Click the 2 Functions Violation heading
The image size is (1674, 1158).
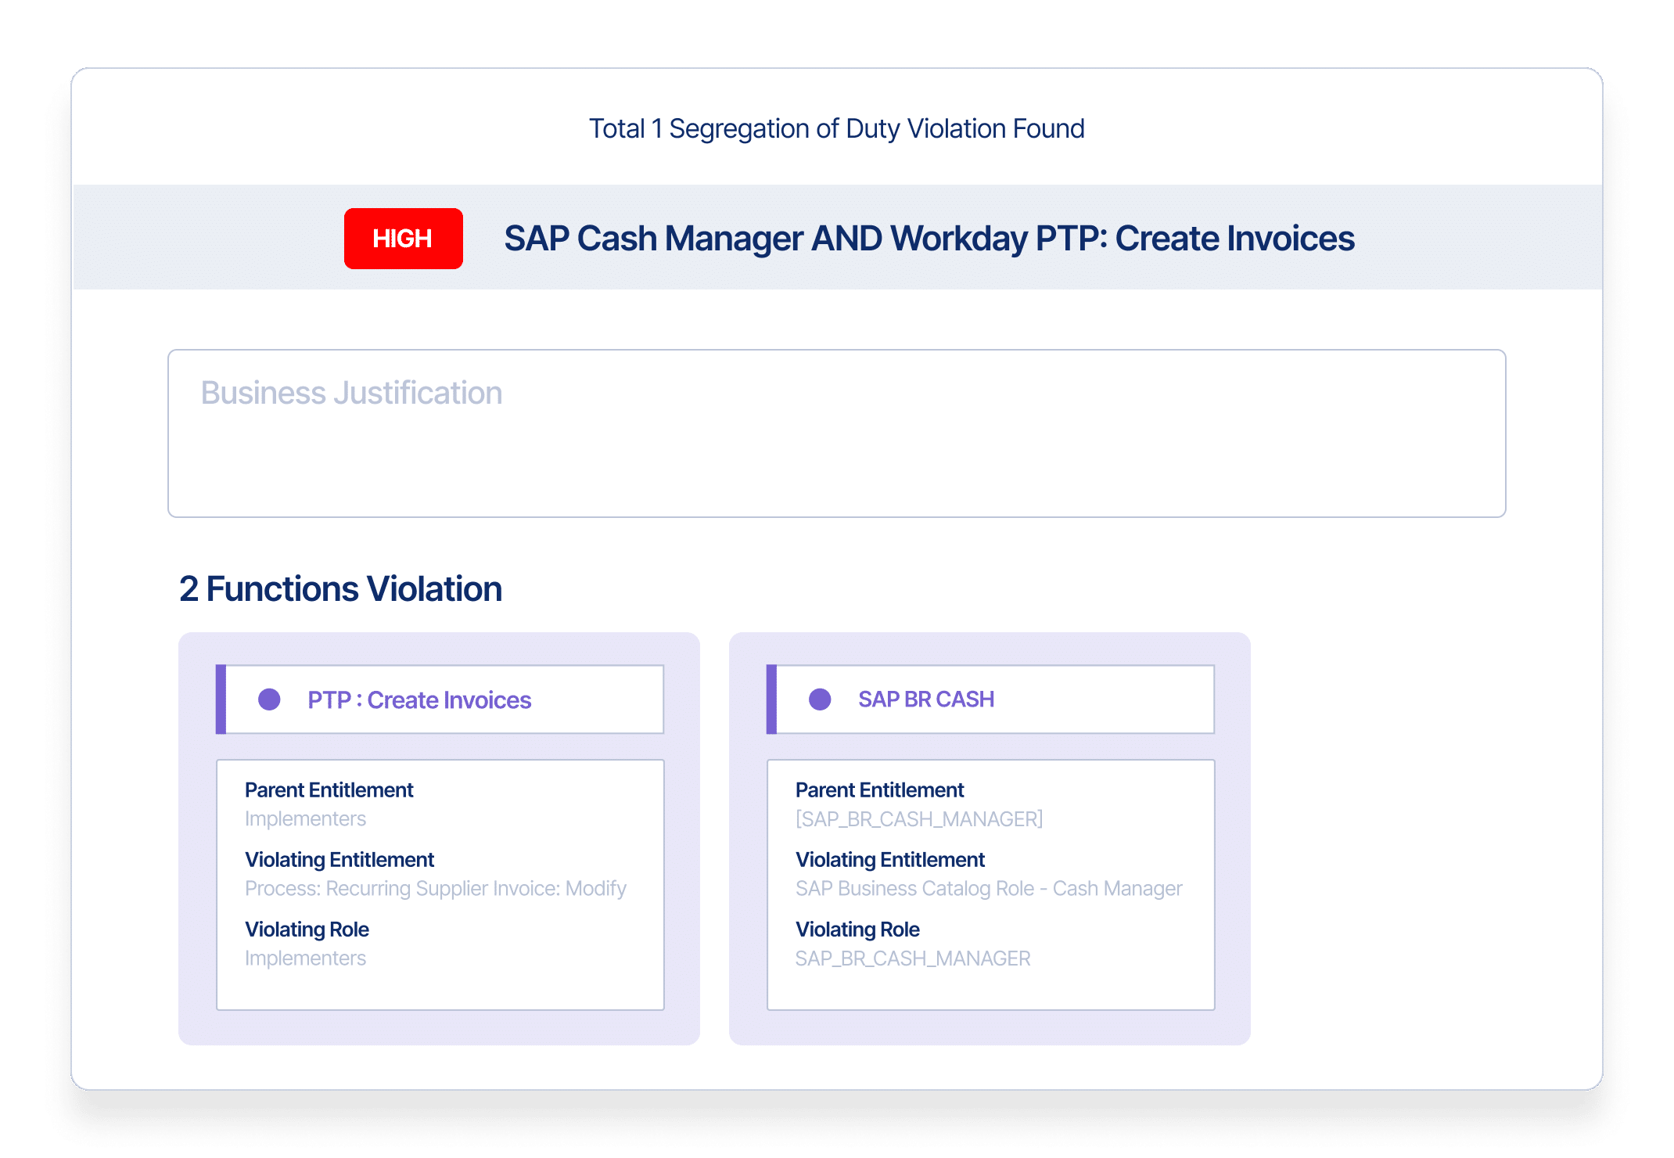(x=340, y=589)
